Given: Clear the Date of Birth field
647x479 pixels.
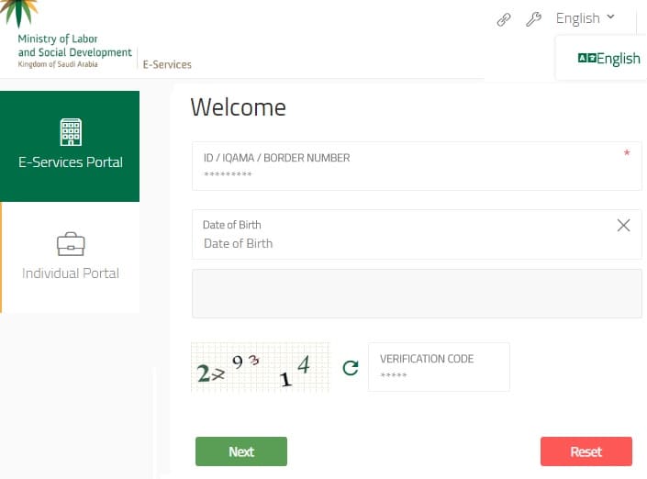Looking at the screenshot, I should tap(623, 225).
